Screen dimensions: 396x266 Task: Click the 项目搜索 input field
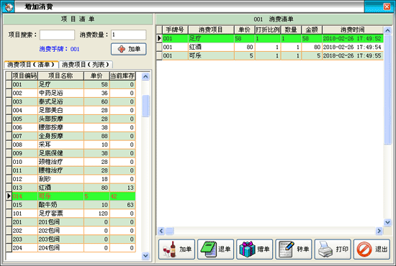57,35
